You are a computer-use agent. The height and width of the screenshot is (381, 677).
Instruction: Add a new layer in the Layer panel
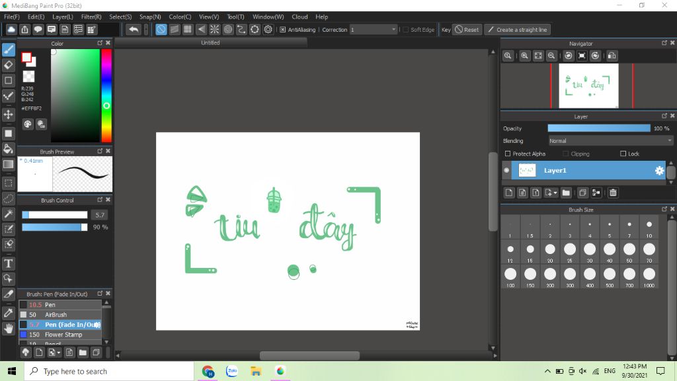[x=509, y=192]
